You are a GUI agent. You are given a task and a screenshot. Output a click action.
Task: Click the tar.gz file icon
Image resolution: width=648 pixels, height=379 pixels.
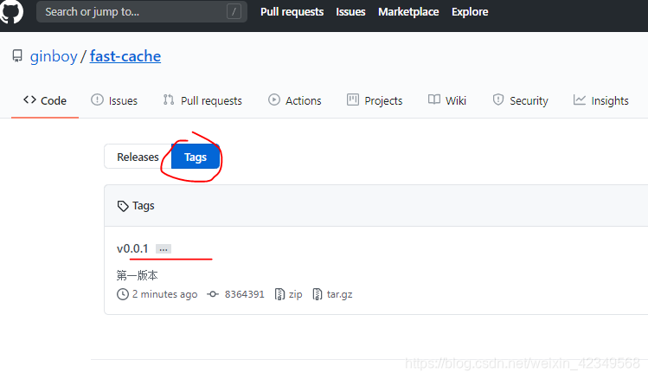click(318, 294)
